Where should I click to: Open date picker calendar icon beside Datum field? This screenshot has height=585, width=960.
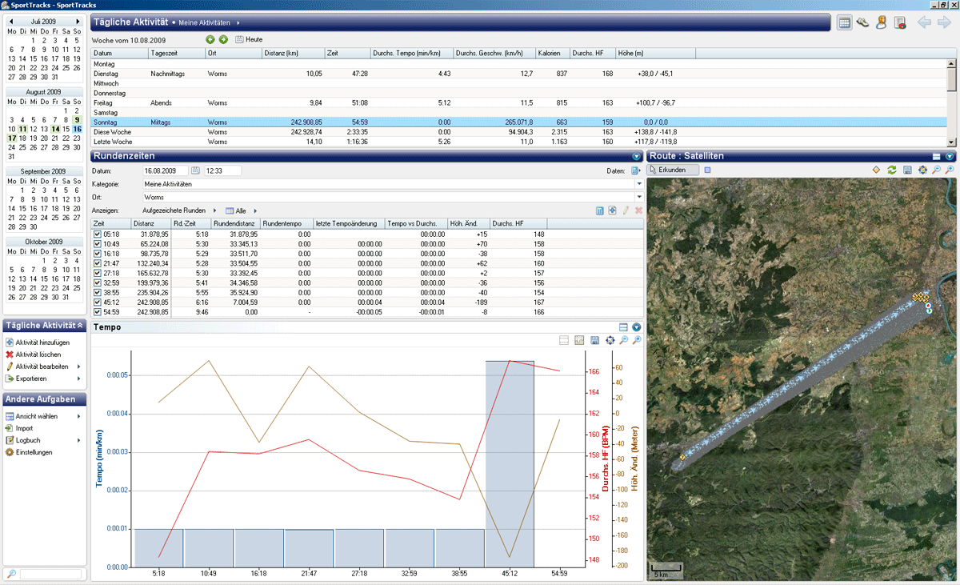point(195,170)
